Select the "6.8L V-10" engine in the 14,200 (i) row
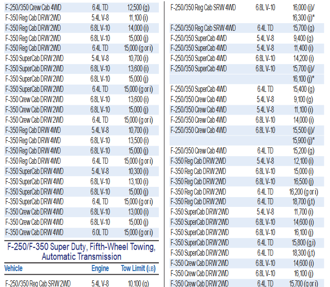This screenshot has width=330, height=287. [x=265, y=59]
